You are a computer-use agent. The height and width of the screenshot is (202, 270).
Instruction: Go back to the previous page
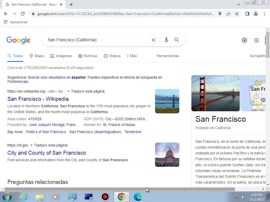(6, 14)
